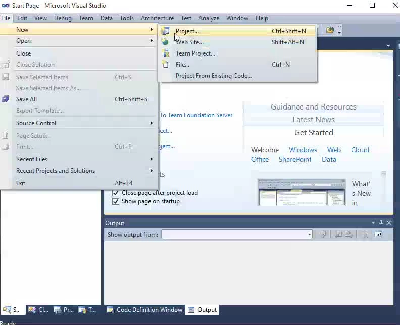Toggle Show page on startup checkbox
Screen dimensions: 400x325
116,201
